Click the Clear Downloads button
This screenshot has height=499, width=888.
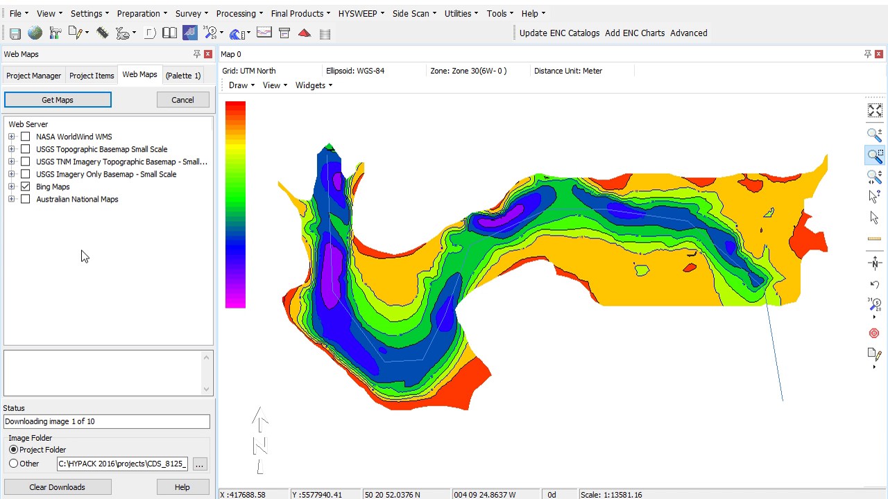click(58, 487)
